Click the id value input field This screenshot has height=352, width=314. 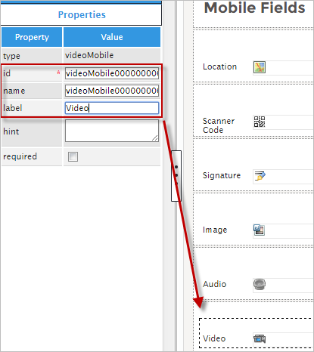(x=112, y=73)
